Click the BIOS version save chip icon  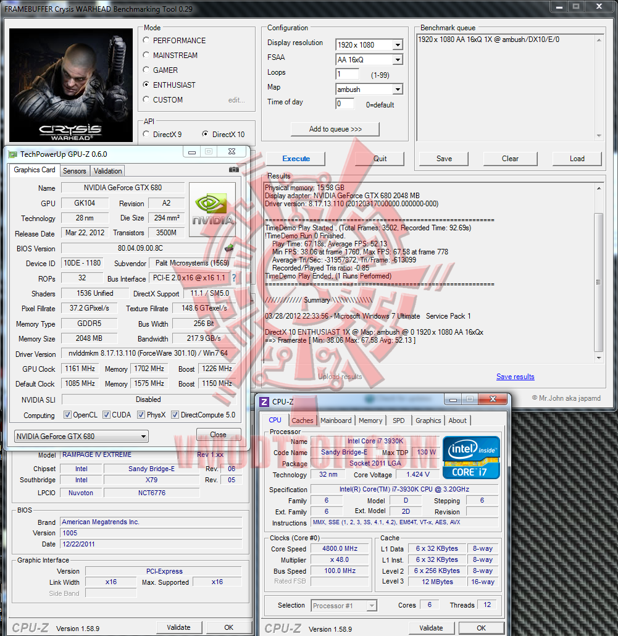click(229, 248)
